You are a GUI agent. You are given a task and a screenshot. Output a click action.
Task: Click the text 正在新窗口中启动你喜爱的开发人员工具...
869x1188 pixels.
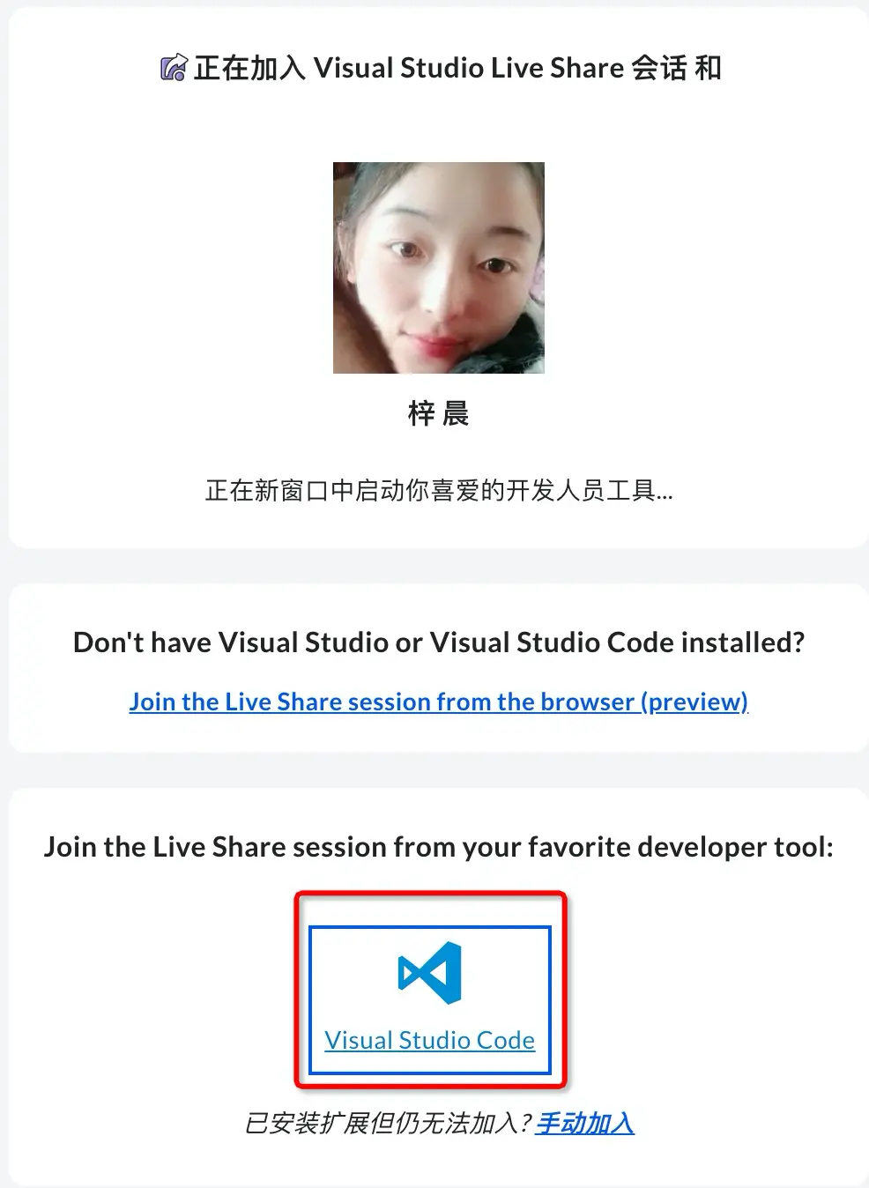coord(439,490)
